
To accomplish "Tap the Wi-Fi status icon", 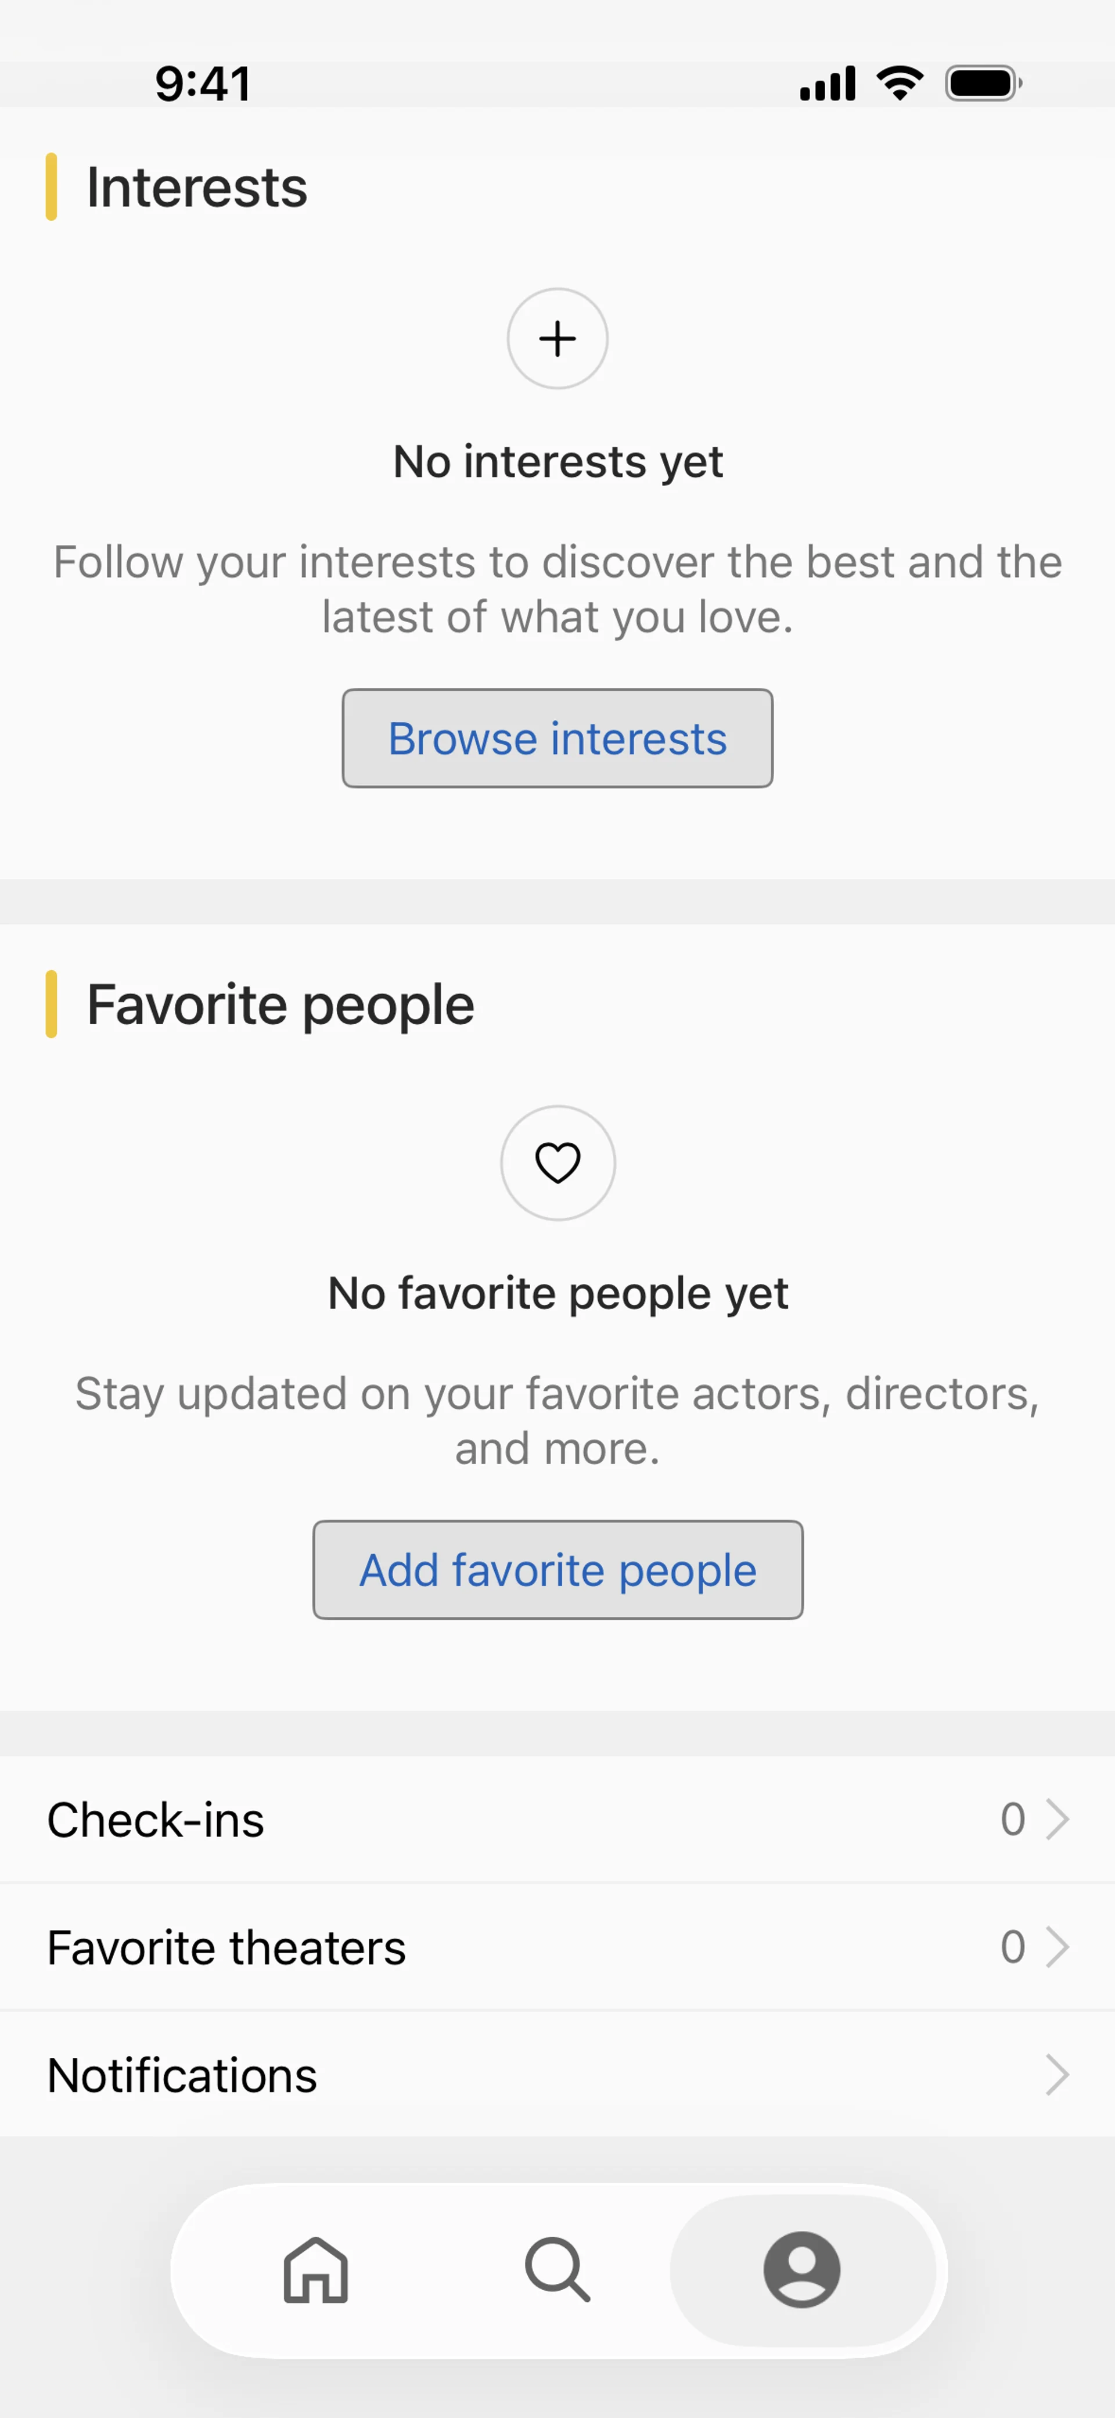I will click(x=899, y=84).
